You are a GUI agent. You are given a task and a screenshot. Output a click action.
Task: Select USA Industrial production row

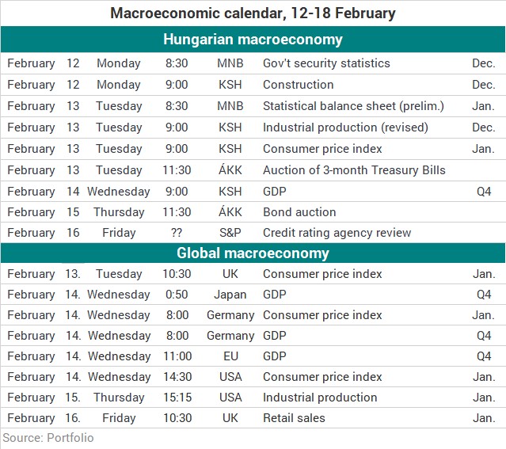coord(253,398)
